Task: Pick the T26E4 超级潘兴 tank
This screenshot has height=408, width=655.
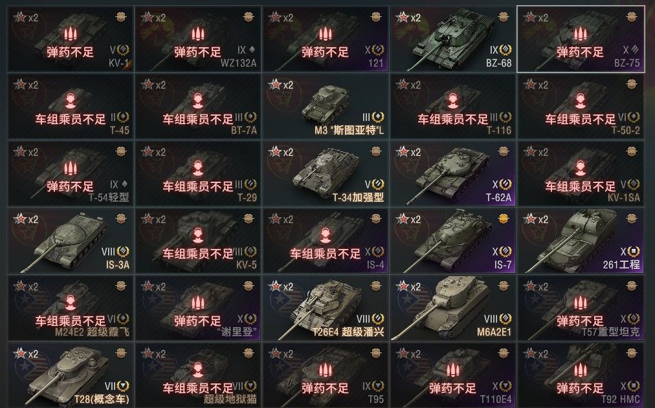Action: (x=325, y=308)
